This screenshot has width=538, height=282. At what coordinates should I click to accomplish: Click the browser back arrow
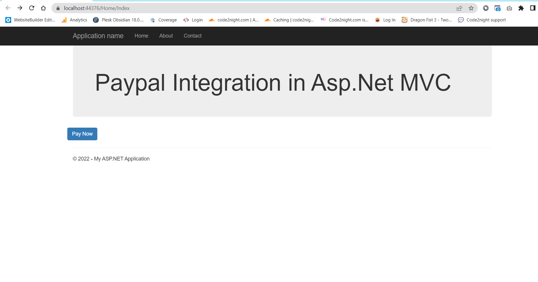8,8
